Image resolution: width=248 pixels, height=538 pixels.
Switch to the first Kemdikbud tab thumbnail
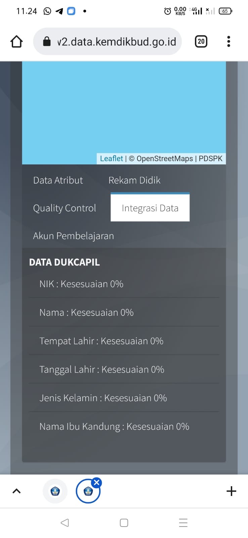(x=55, y=491)
